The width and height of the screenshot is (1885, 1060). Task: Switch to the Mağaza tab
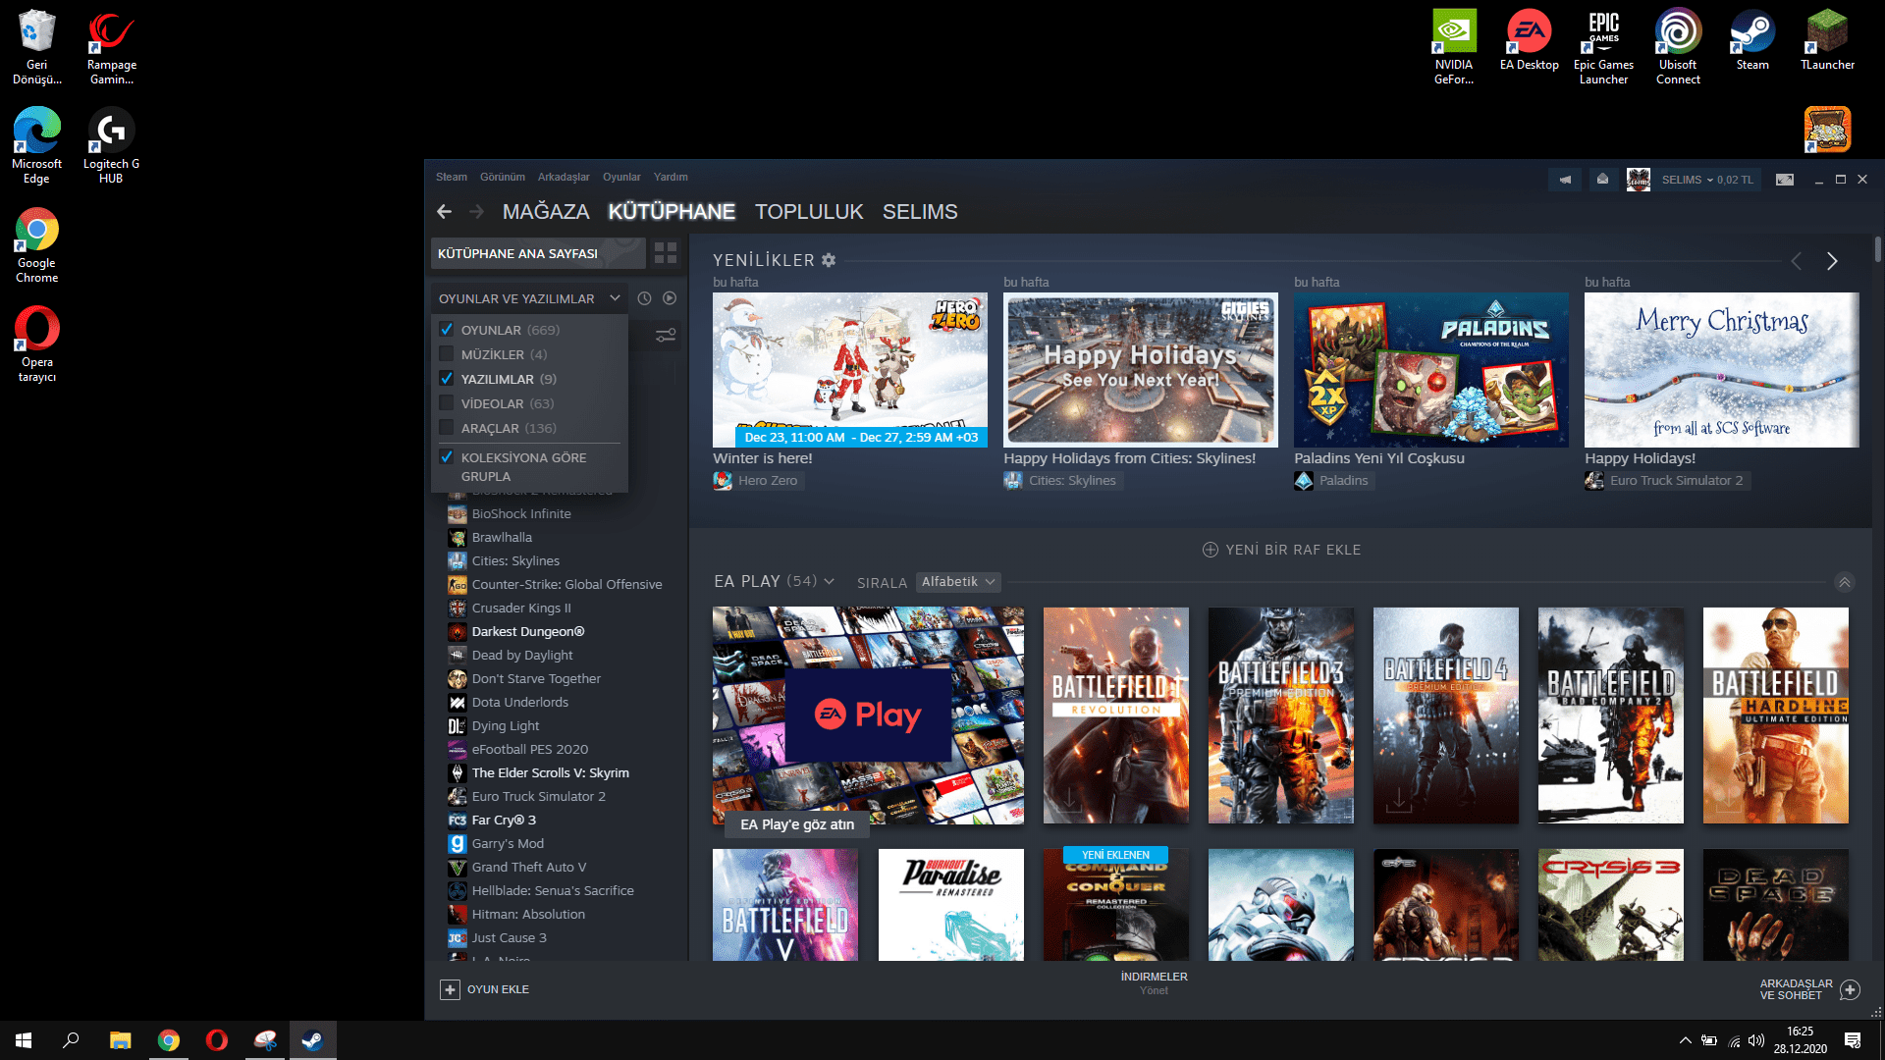pos(546,212)
